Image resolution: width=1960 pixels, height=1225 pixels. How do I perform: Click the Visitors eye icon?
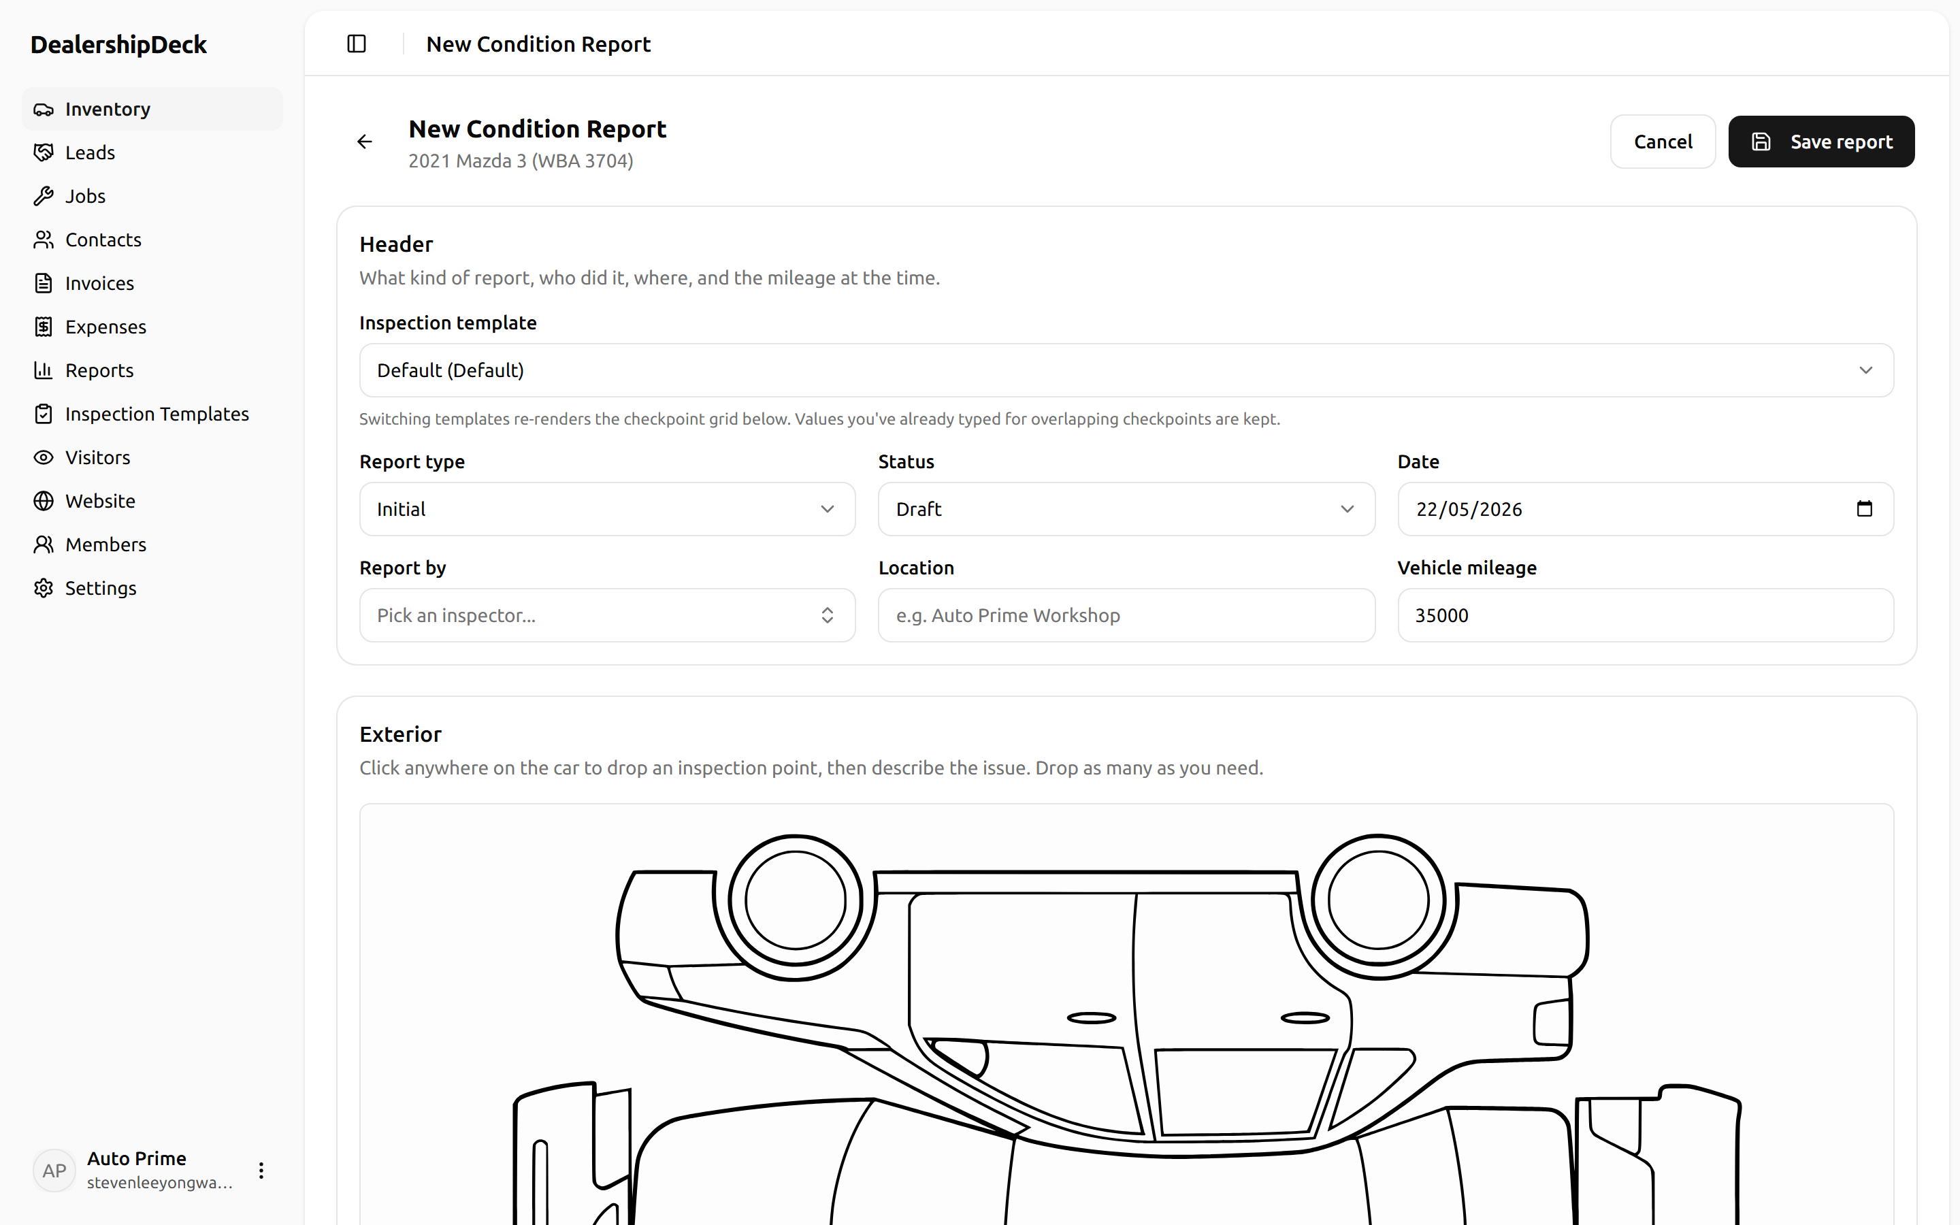pos(44,458)
